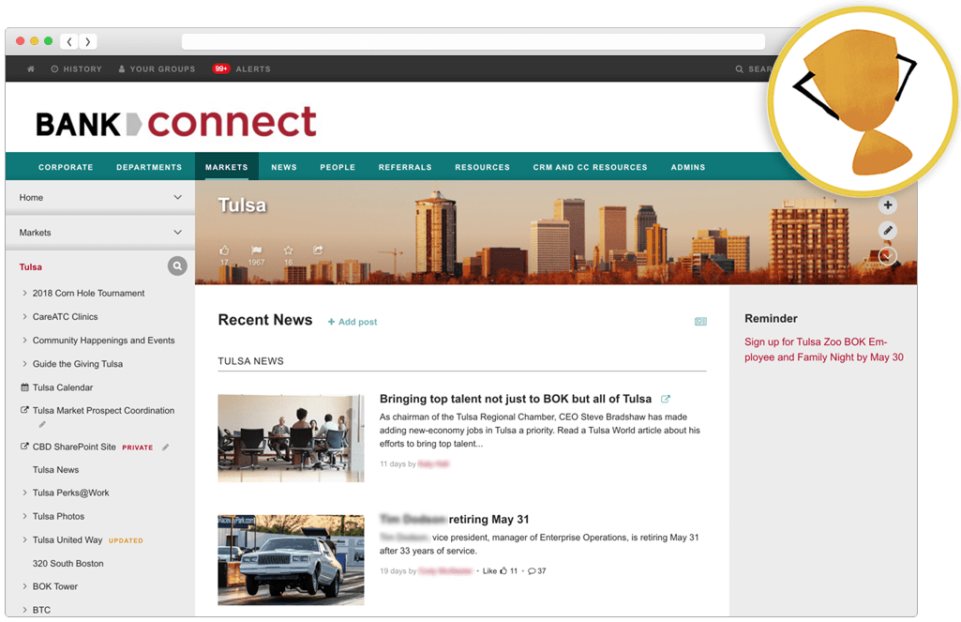
Task: Go forward with the browser forward arrow
Action: (x=87, y=41)
